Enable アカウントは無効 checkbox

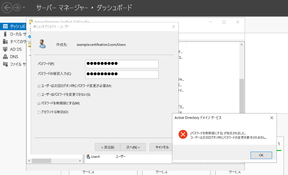point(39,112)
